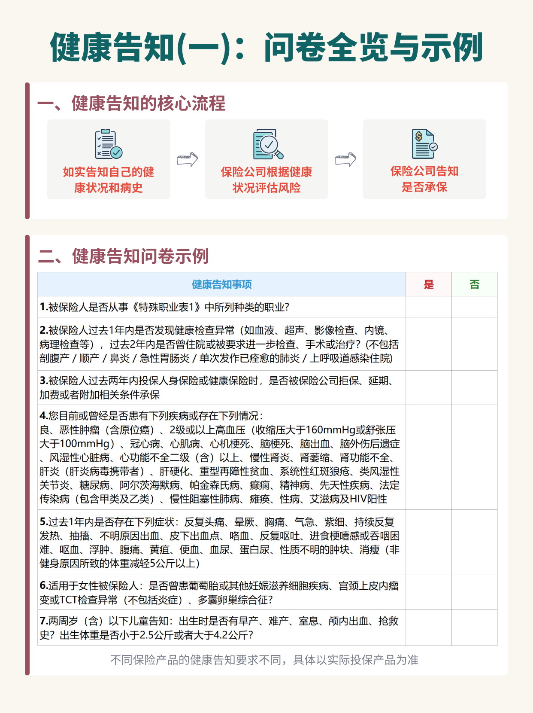The width and height of the screenshot is (533, 713).
Task: Tick the 否 cell for question 3
Action: (x=474, y=387)
